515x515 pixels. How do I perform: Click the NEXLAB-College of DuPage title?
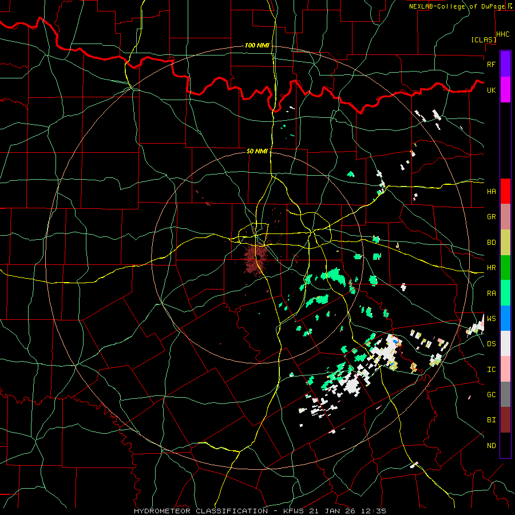click(x=457, y=6)
